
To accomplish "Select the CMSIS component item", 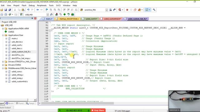I will 11,32.
